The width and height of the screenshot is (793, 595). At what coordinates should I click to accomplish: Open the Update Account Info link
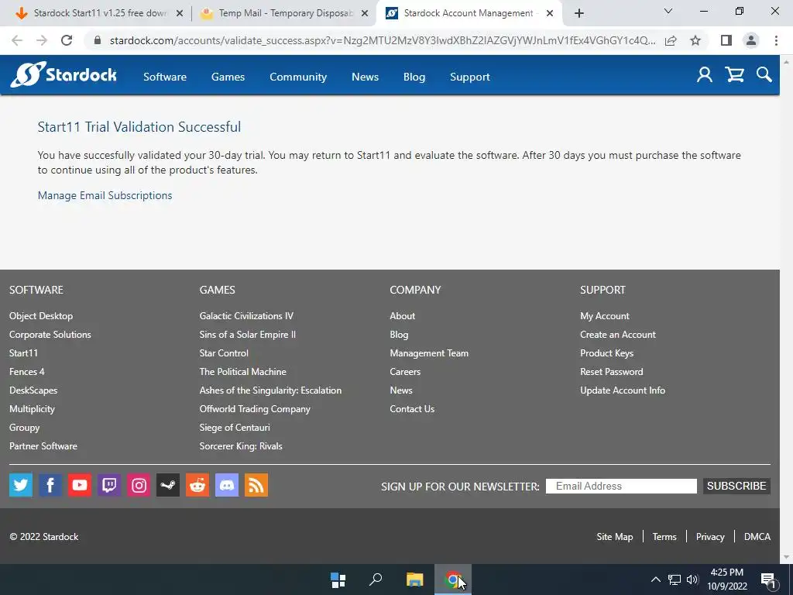[x=623, y=390]
